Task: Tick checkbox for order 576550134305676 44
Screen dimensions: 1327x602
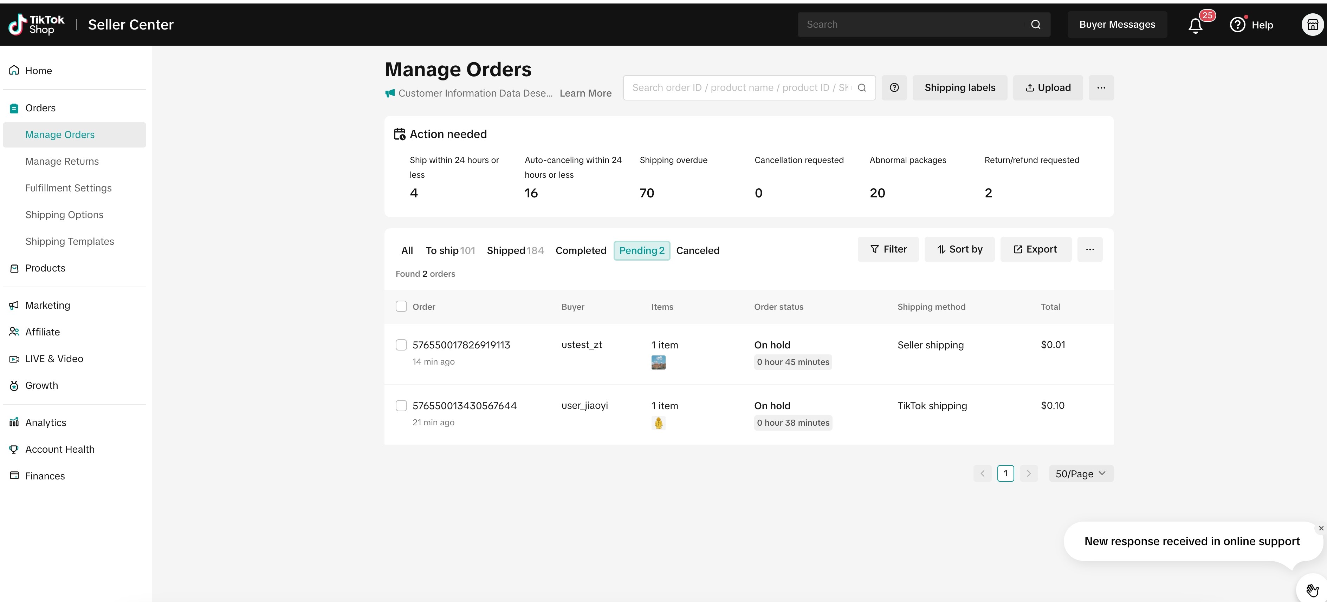Action: coord(401,406)
